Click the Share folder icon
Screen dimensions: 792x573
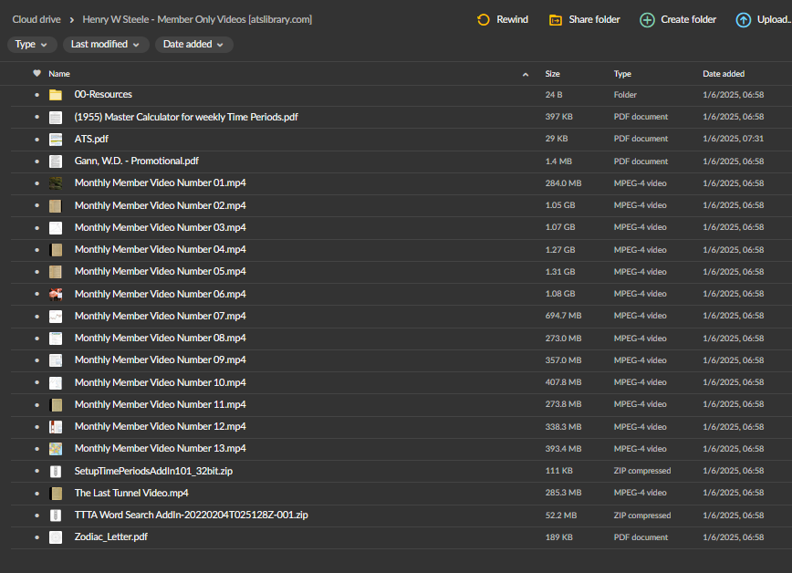555,19
